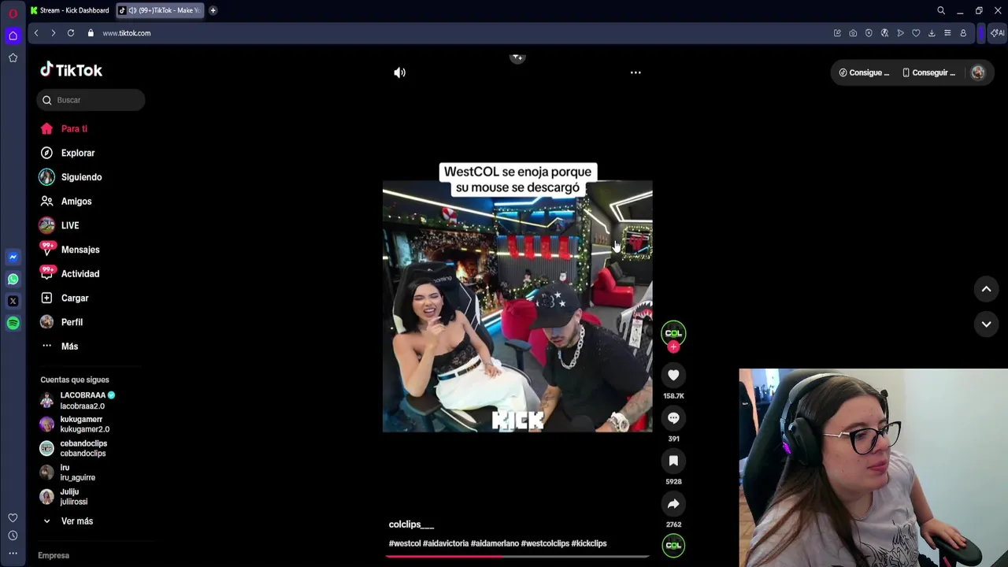Open a new browser tab
This screenshot has height=567, width=1008.
pos(213,10)
